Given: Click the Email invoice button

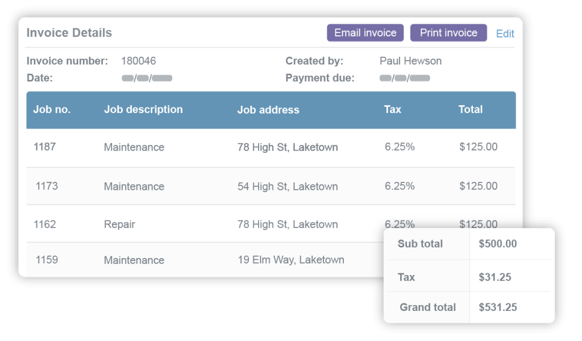Looking at the screenshot, I should (365, 32).
